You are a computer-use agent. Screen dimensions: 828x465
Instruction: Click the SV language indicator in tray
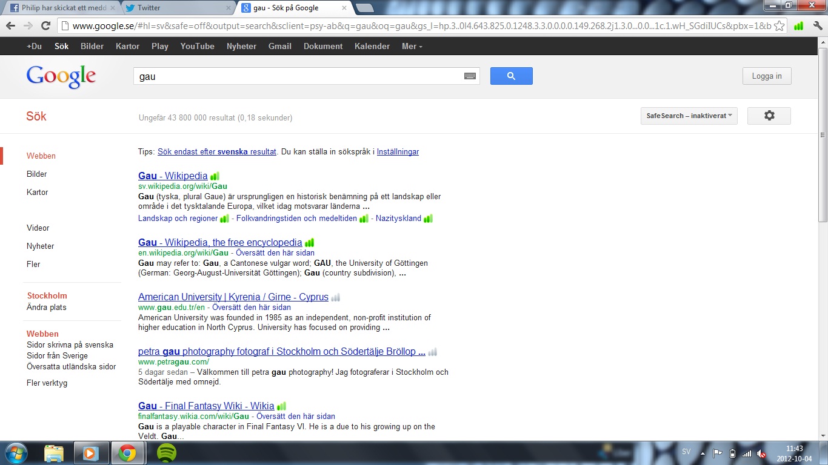(686, 452)
